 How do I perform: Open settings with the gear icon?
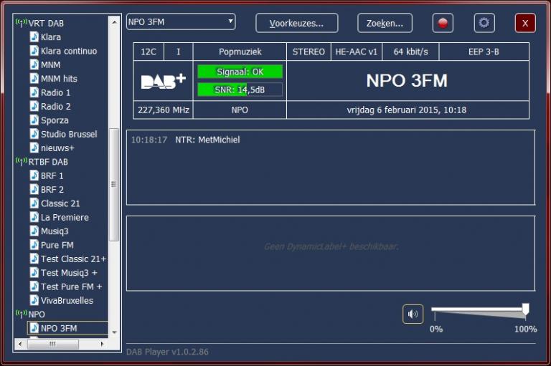(484, 23)
